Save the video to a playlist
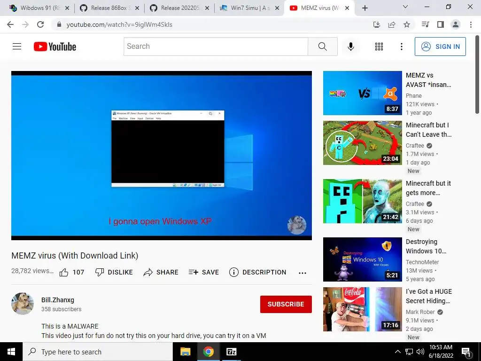The image size is (481, 361). 204,272
